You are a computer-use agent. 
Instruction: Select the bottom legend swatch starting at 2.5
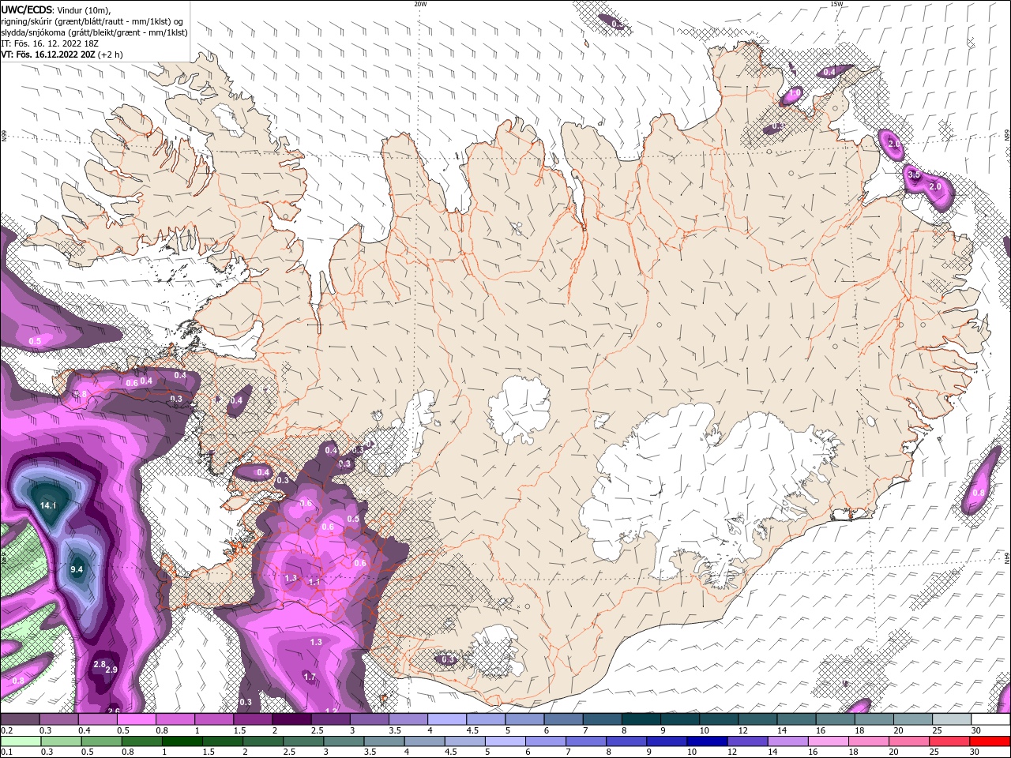(303, 741)
